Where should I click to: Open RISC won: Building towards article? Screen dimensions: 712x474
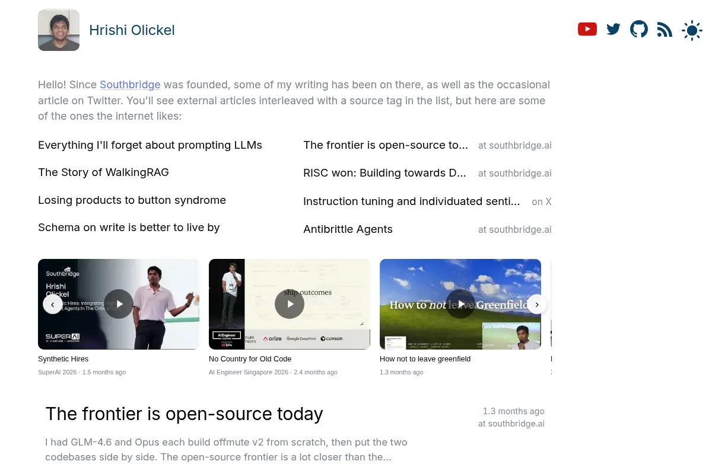pos(384,173)
